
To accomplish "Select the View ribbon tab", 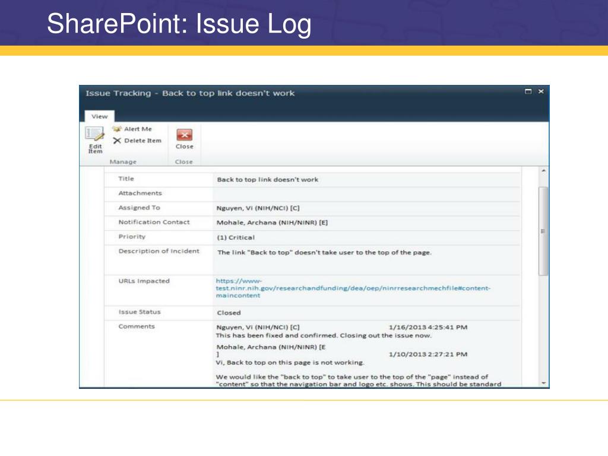I will point(99,116).
